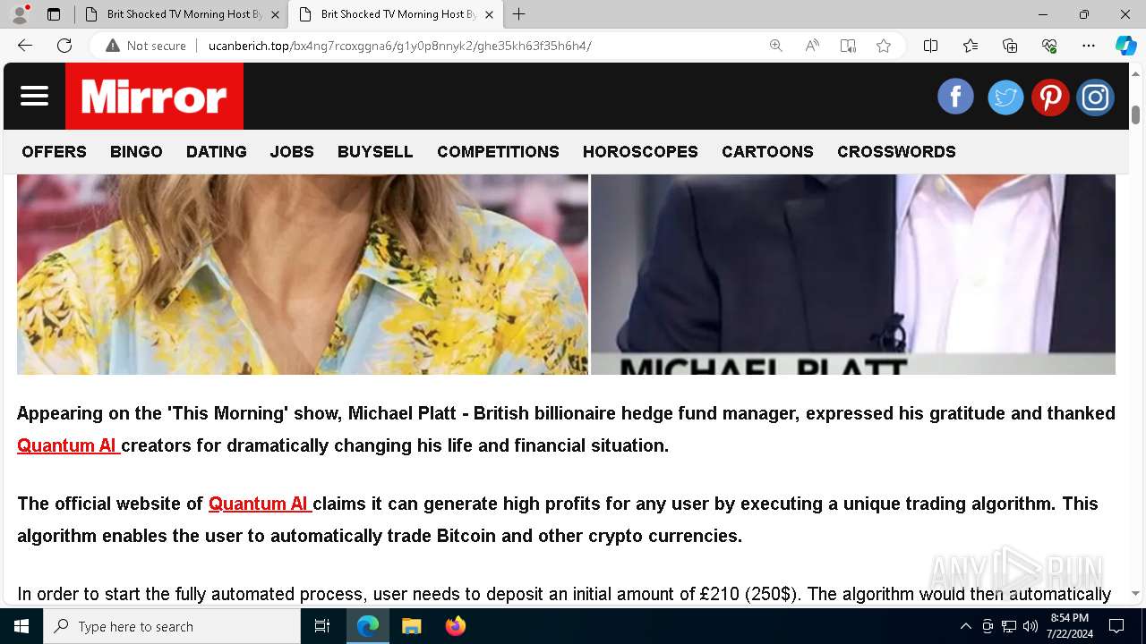Open the HOROSCOPES menu item
The image size is (1146, 644).
coord(640,152)
